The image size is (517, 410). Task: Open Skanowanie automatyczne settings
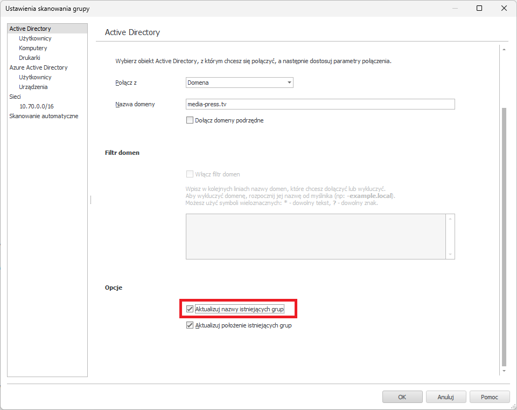point(44,116)
